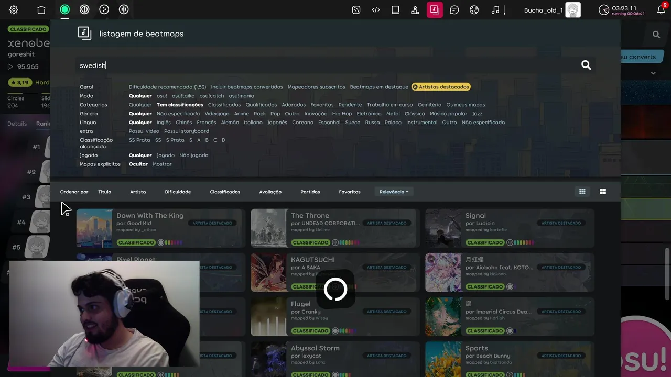This screenshot has height=377, width=671.
Task: Open Abyssal Storm beatmap card
Action: [x=335, y=359]
